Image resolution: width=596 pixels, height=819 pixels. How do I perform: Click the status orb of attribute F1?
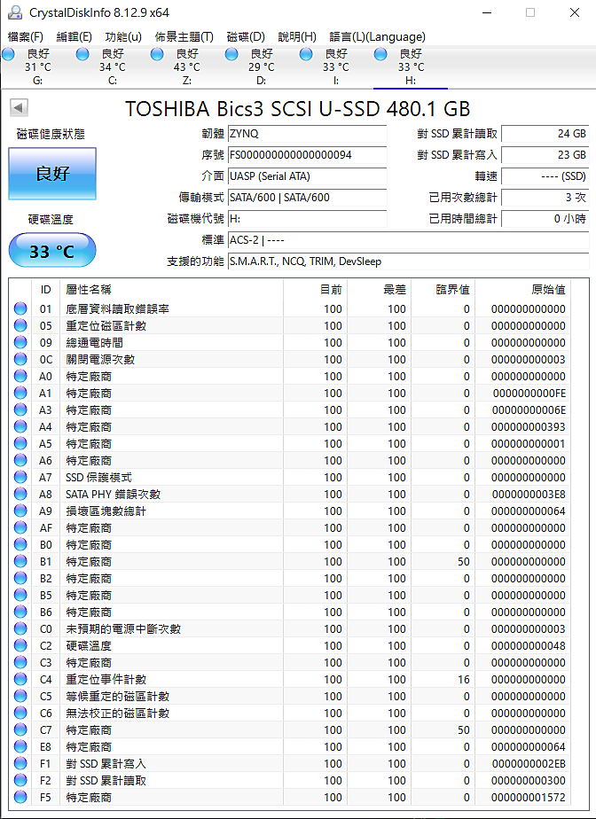pos(20,764)
